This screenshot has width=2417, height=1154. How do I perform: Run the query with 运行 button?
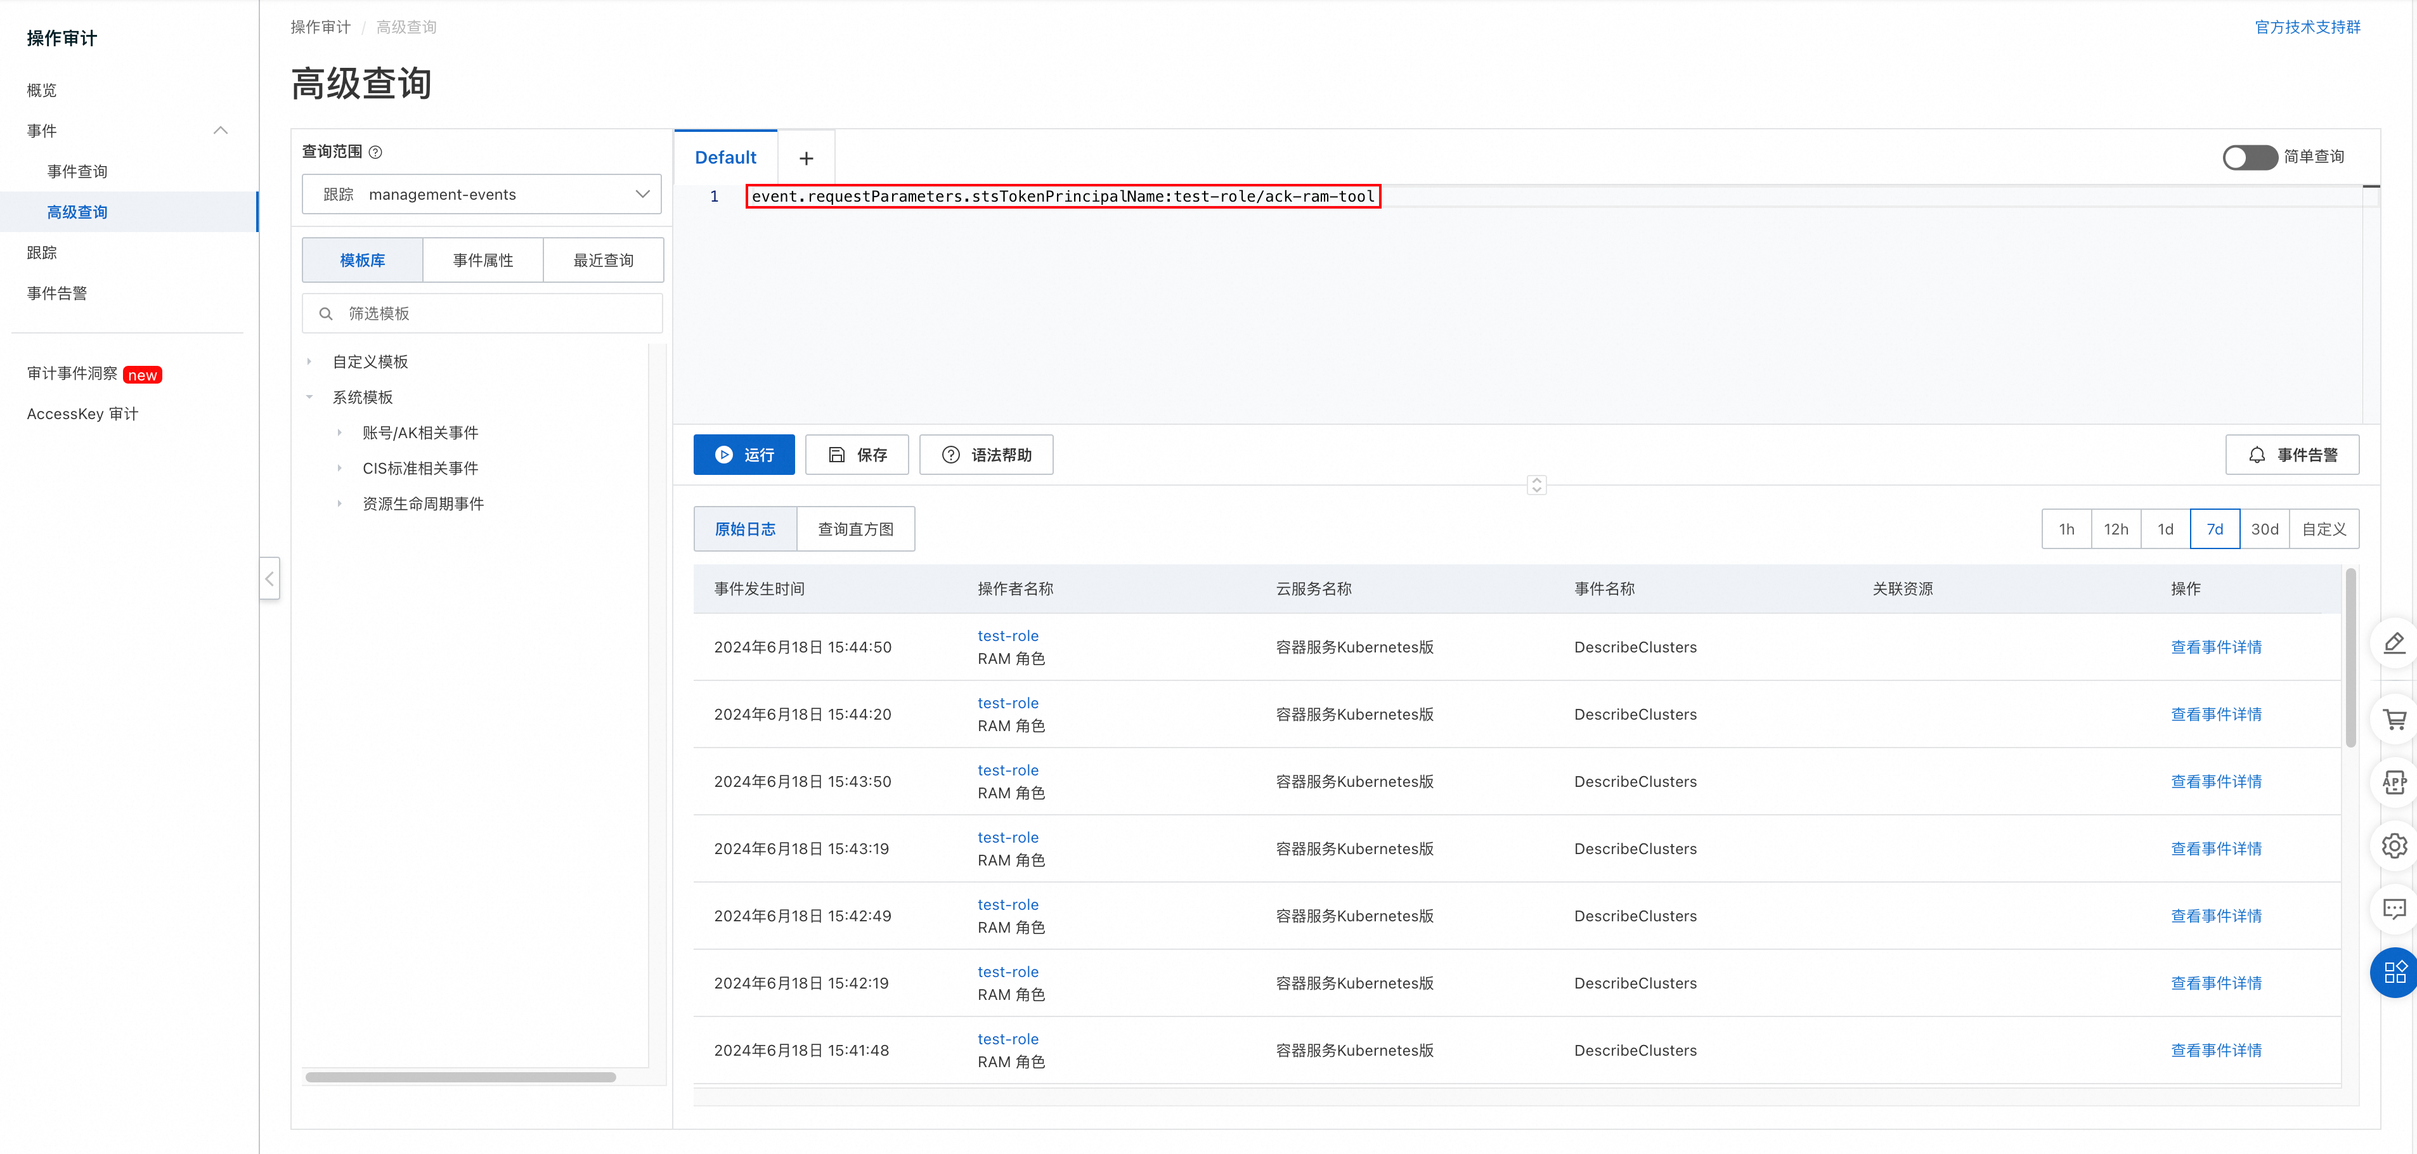pyautogui.click(x=744, y=455)
